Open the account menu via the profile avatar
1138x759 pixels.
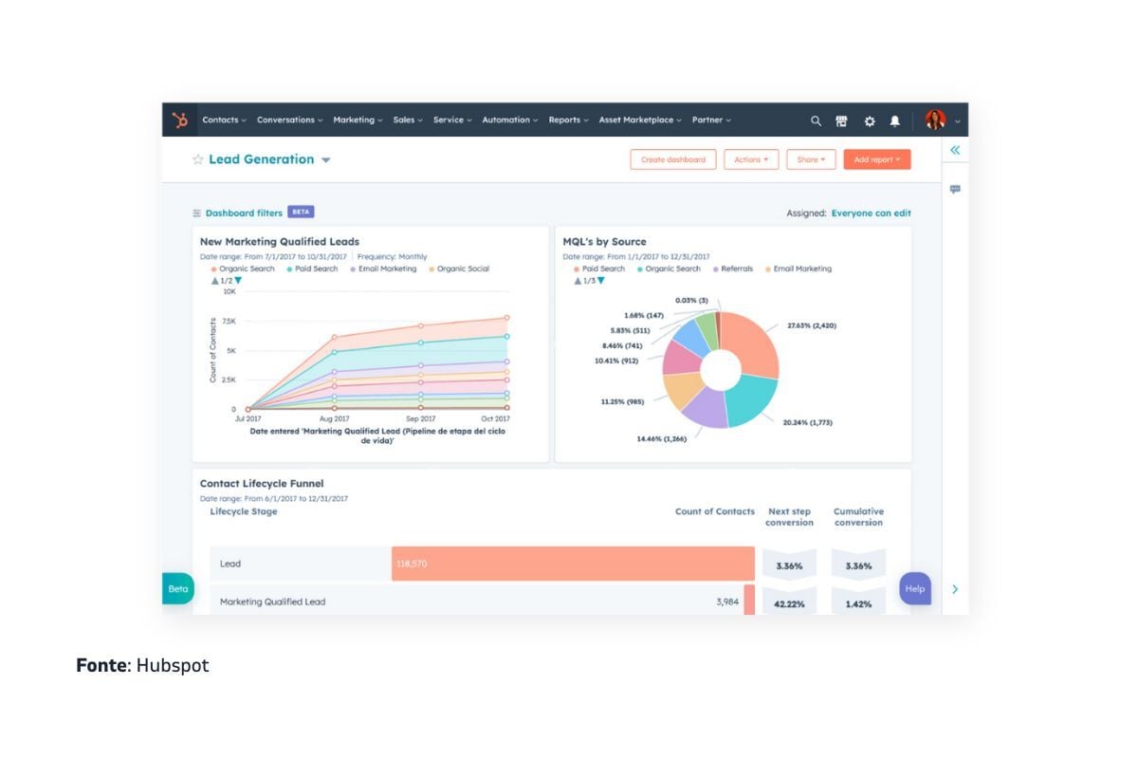(x=935, y=120)
